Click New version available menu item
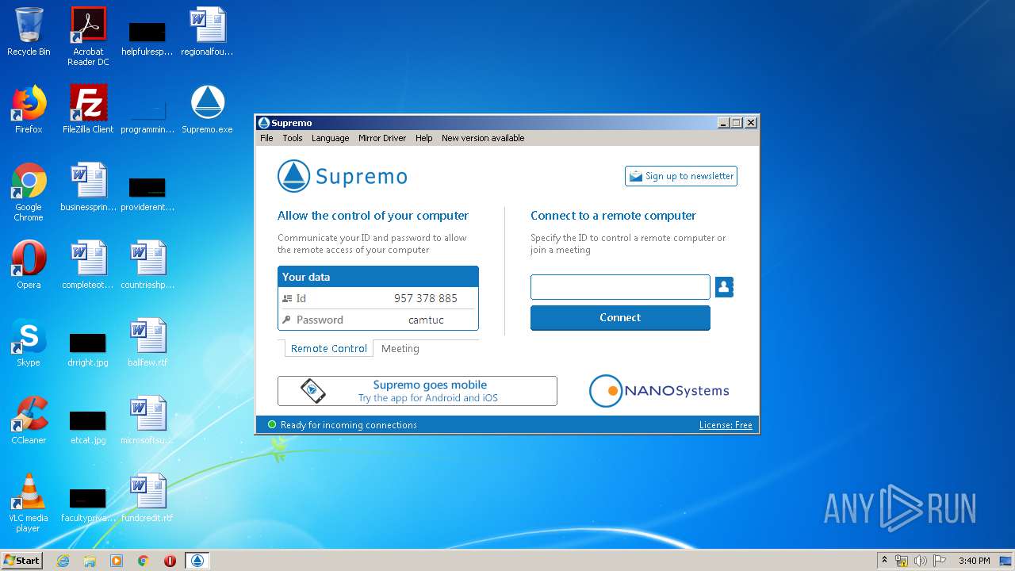 point(483,138)
